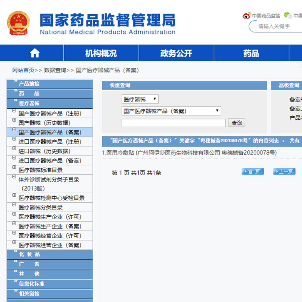
Task: Open 医疗器械生产企业（备案） in sidebar
Action: pyautogui.click(x=50, y=226)
